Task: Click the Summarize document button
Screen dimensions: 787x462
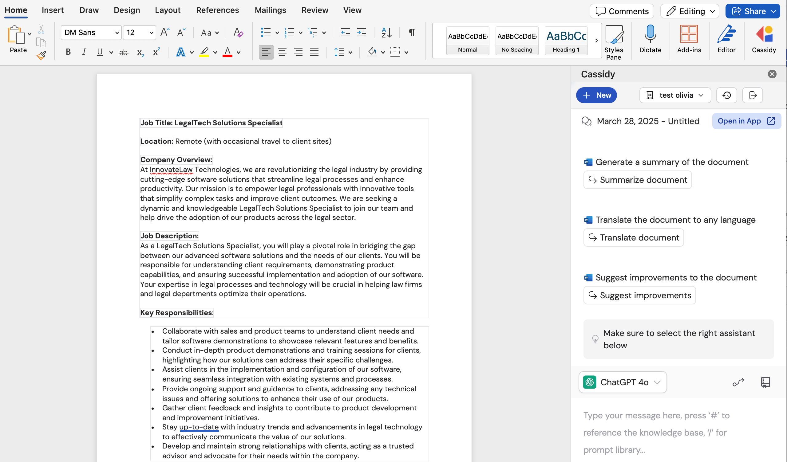Action: pyautogui.click(x=637, y=179)
